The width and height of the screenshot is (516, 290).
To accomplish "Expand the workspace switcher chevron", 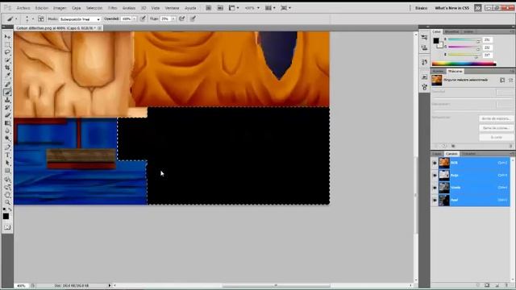I will 478,8.
